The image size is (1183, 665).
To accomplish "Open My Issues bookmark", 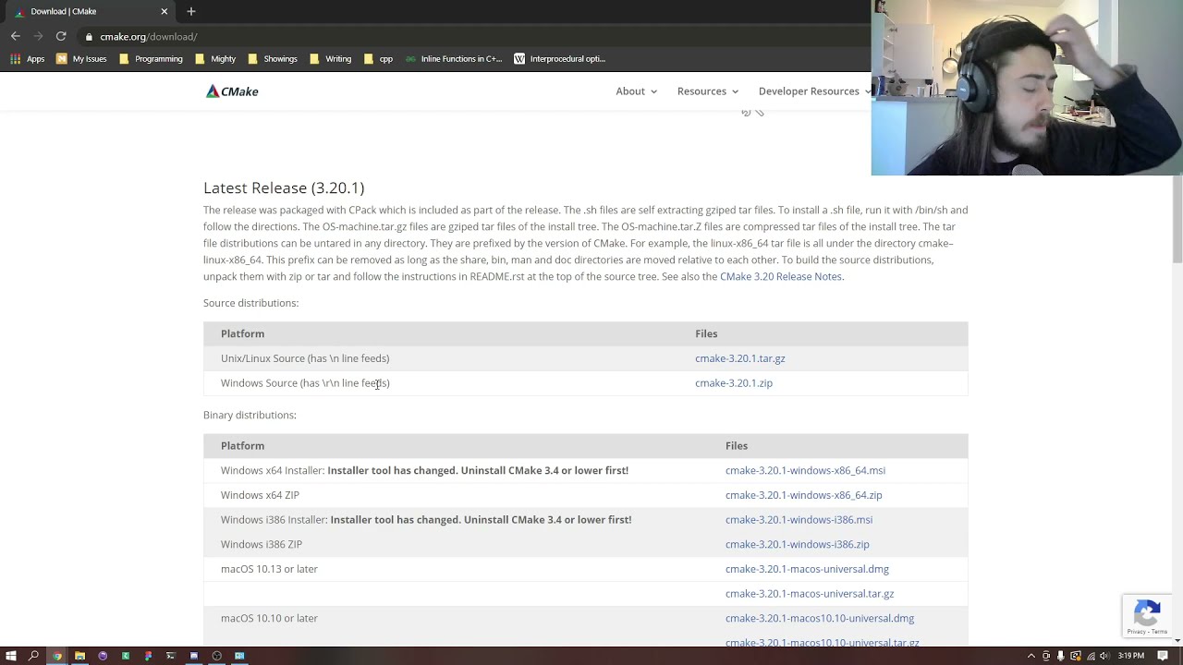I will click(81, 58).
